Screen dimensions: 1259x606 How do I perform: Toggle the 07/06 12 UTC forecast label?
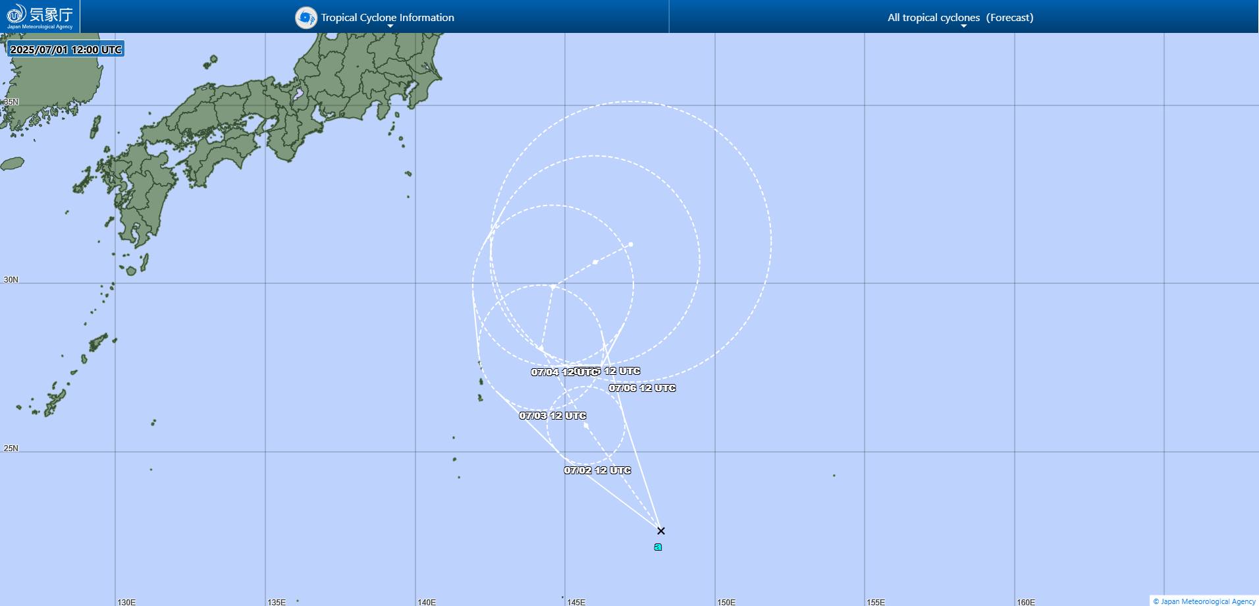point(641,389)
